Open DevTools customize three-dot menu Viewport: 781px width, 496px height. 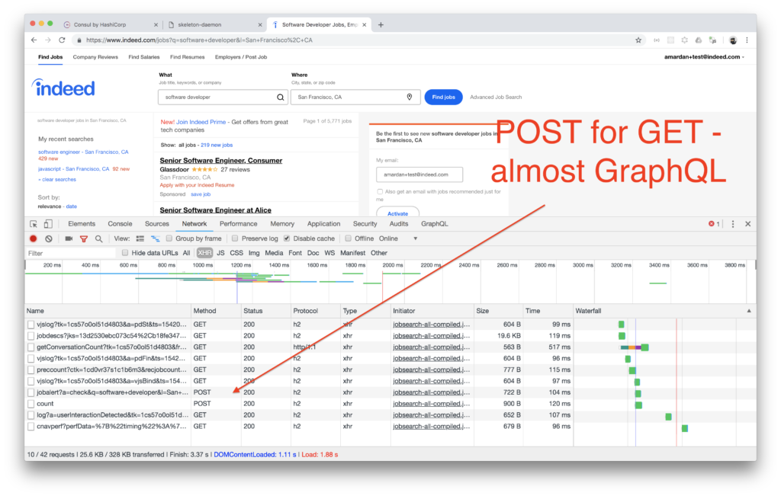tap(733, 224)
